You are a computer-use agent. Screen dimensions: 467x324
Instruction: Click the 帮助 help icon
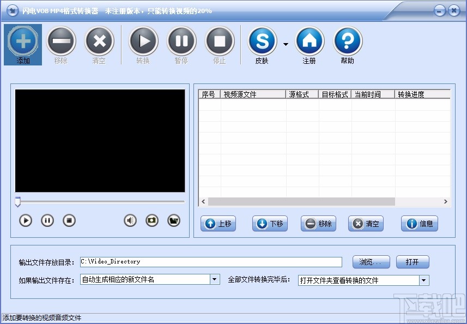[x=347, y=44]
